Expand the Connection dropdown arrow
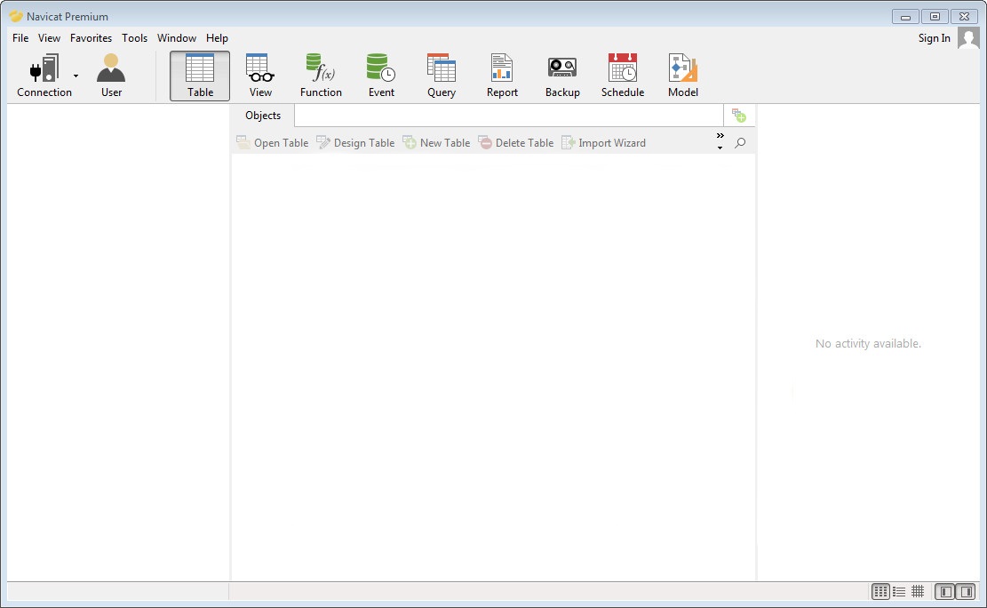 76,76
